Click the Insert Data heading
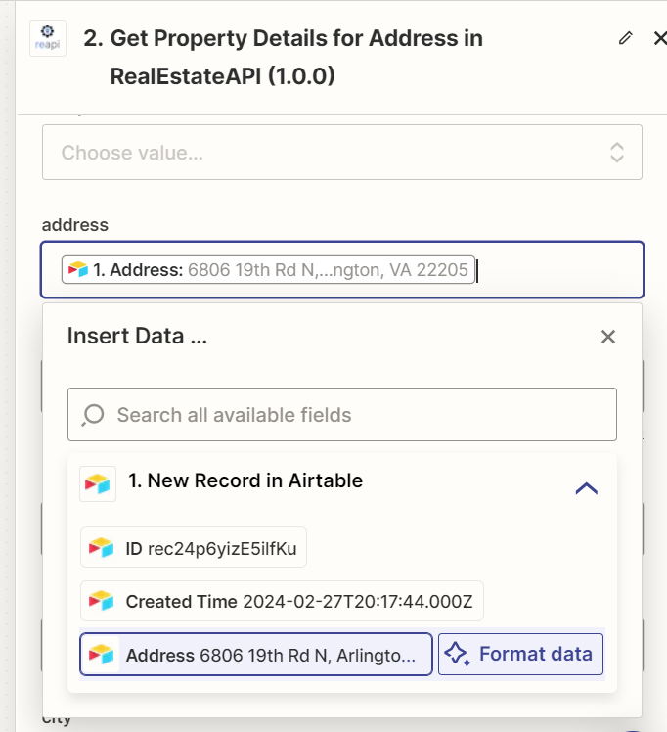667x732 pixels. [x=137, y=336]
